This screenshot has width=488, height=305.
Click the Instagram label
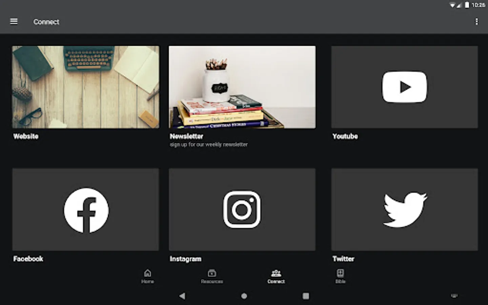185,259
